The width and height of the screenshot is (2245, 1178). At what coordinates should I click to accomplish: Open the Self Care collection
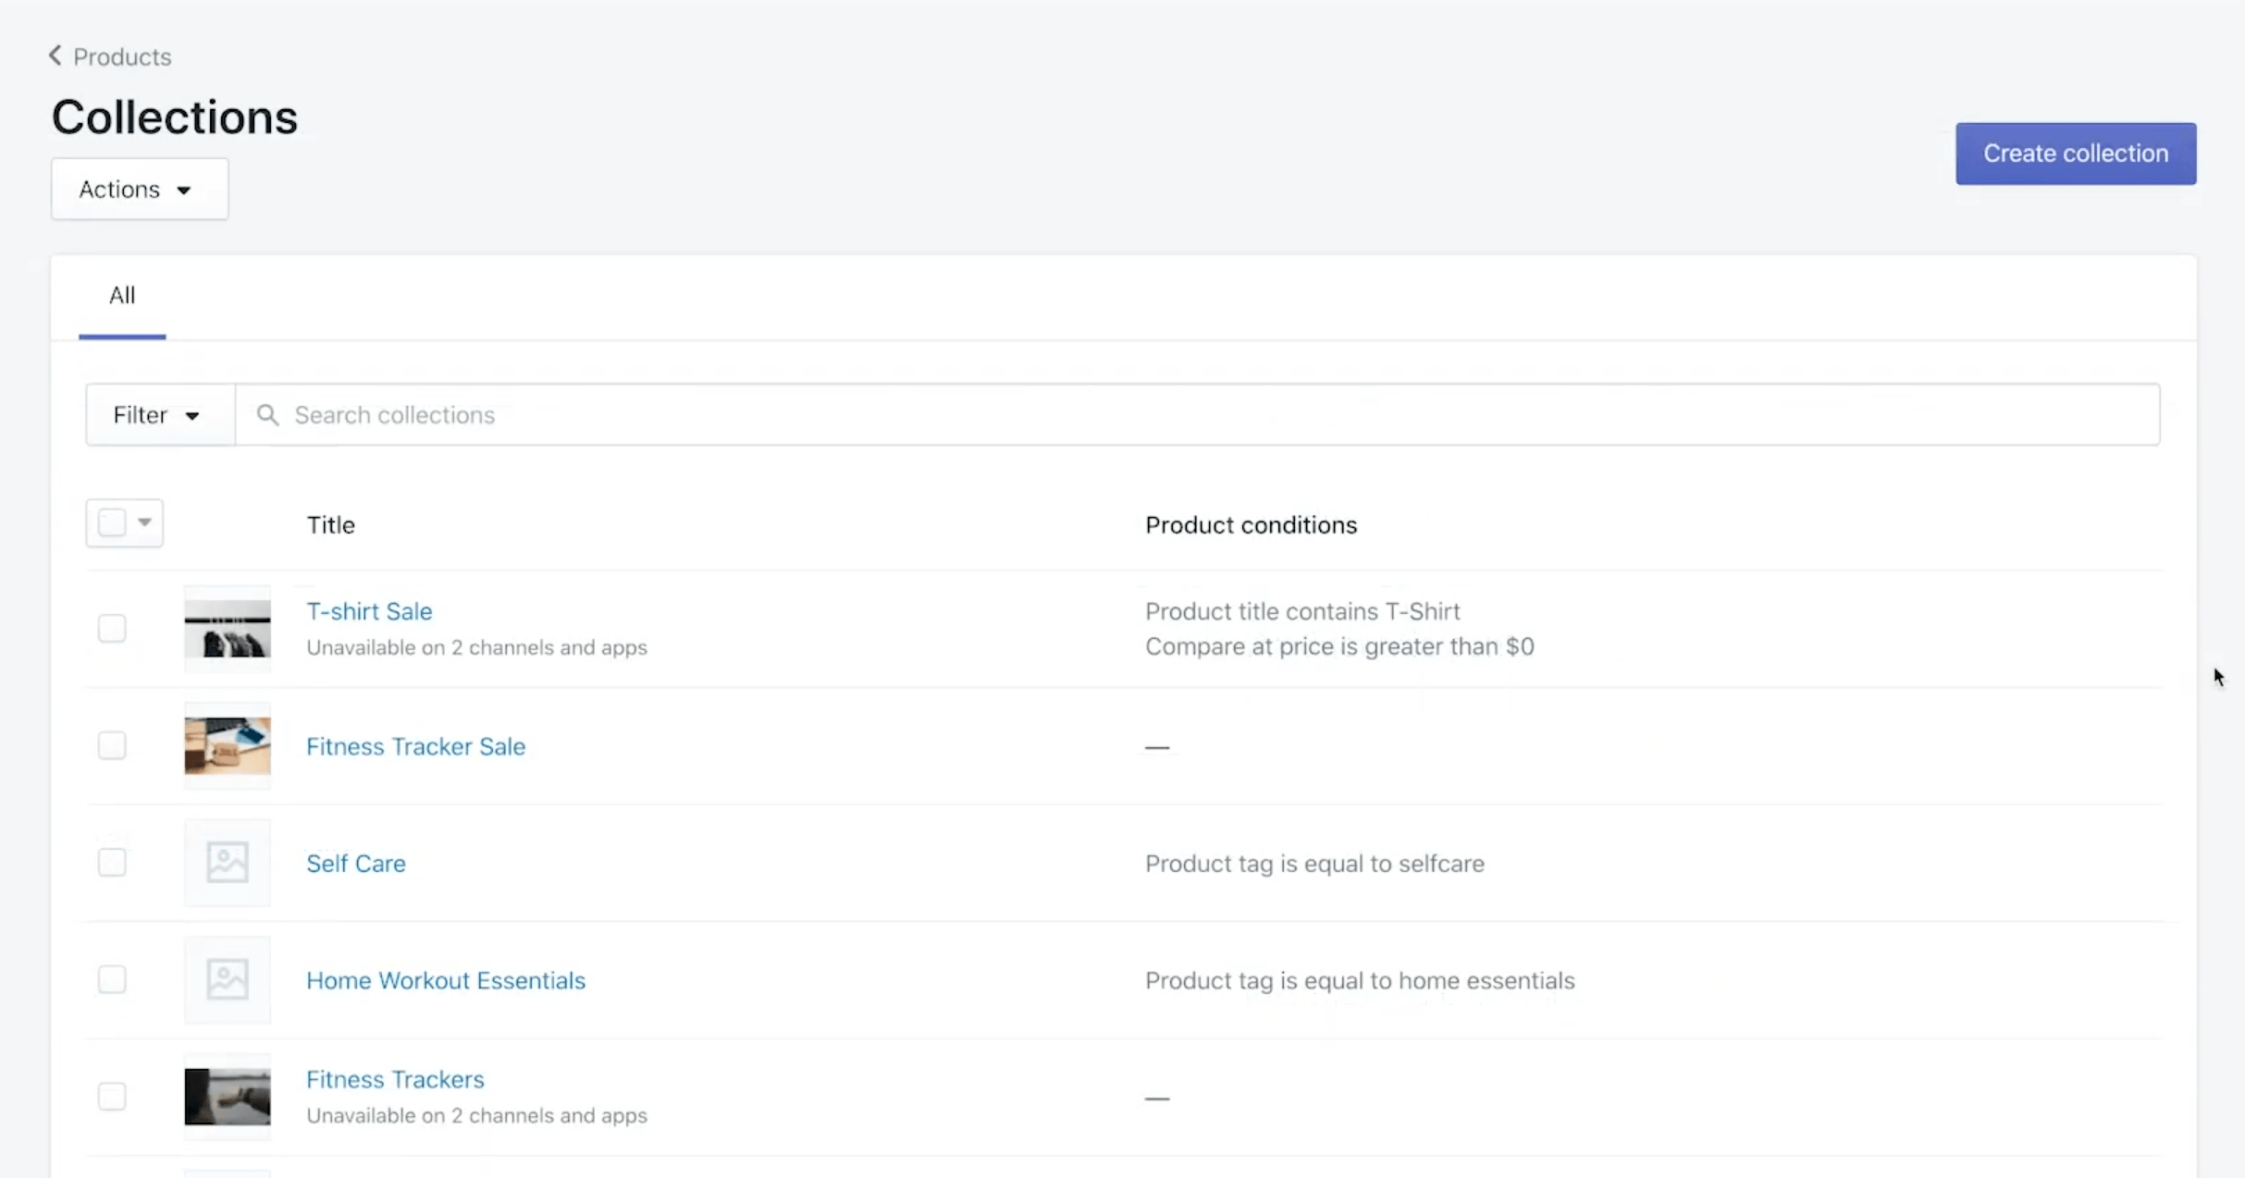[x=355, y=863]
